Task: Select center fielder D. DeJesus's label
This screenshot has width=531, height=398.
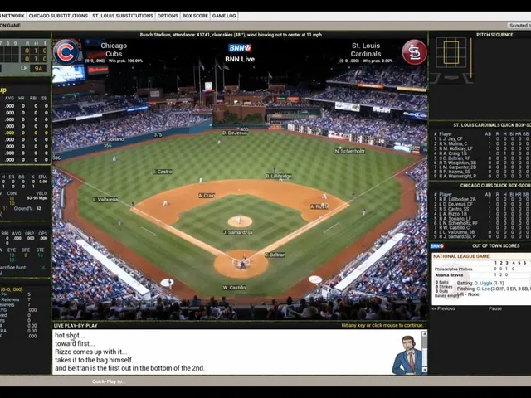Action: coord(235,133)
